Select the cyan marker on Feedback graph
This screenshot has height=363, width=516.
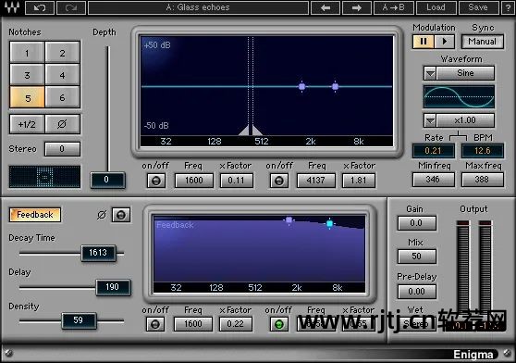coord(329,224)
